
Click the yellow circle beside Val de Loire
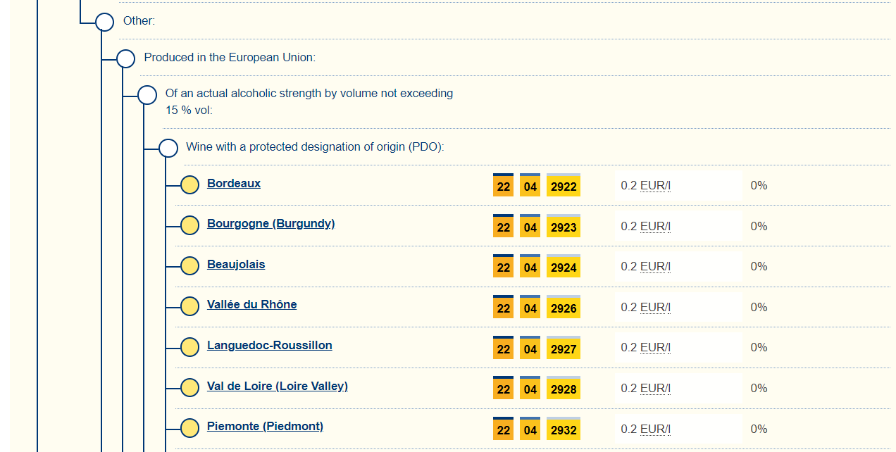pyautogui.click(x=189, y=387)
